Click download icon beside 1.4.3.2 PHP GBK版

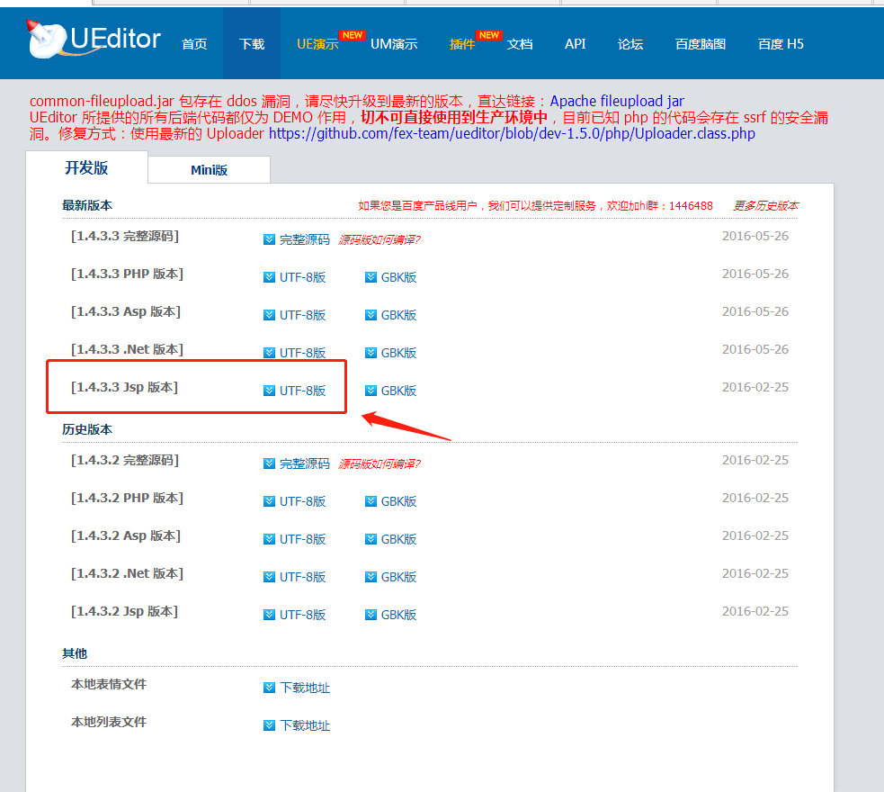click(x=371, y=501)
